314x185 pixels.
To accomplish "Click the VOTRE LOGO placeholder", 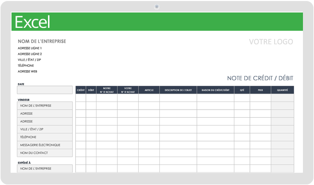I will (271, 42).
